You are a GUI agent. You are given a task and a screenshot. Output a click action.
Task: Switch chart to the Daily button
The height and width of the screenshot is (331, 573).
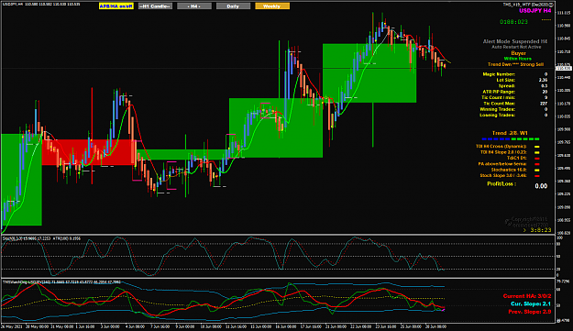tap(233, 6)
